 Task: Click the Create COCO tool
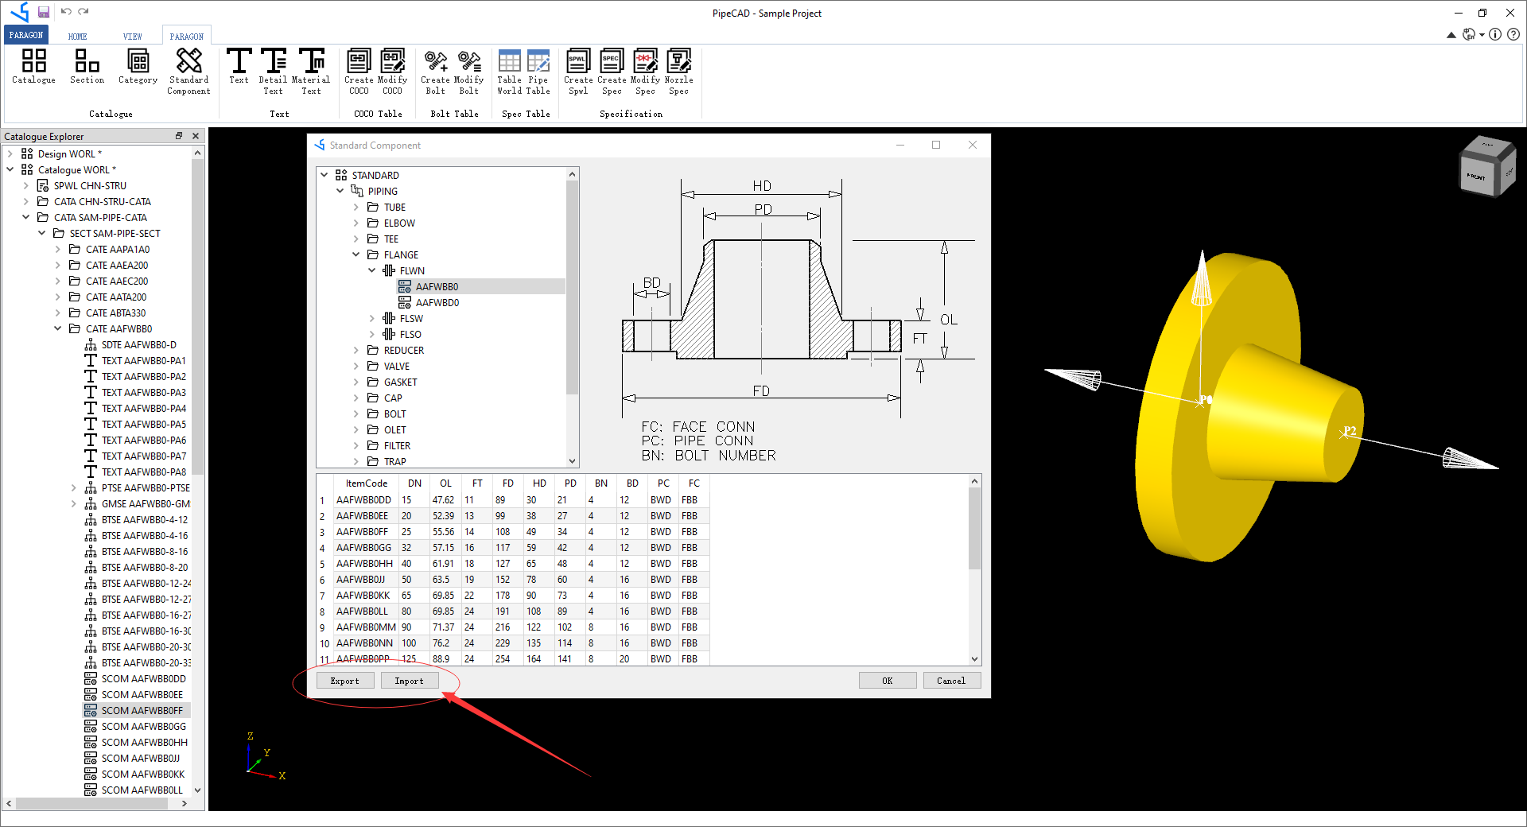click(359, 70)
